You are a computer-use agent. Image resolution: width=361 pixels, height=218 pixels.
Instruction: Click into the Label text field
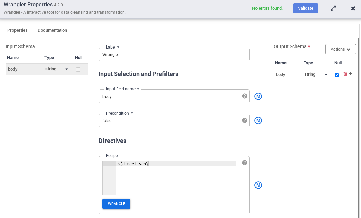[174, 55]
